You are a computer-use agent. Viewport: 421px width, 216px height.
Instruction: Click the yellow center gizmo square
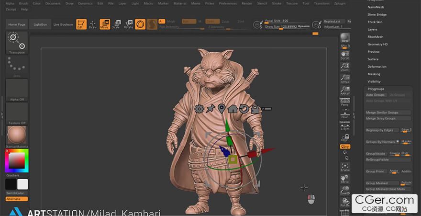tap(233, 159)
